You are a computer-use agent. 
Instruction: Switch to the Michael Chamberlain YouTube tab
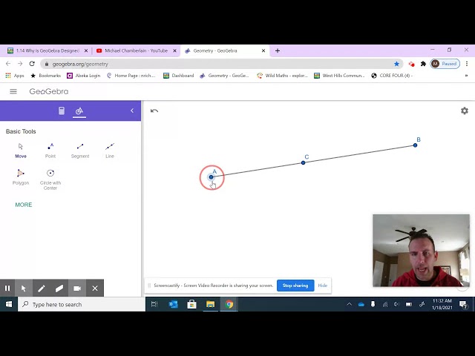tap(136, 50)
